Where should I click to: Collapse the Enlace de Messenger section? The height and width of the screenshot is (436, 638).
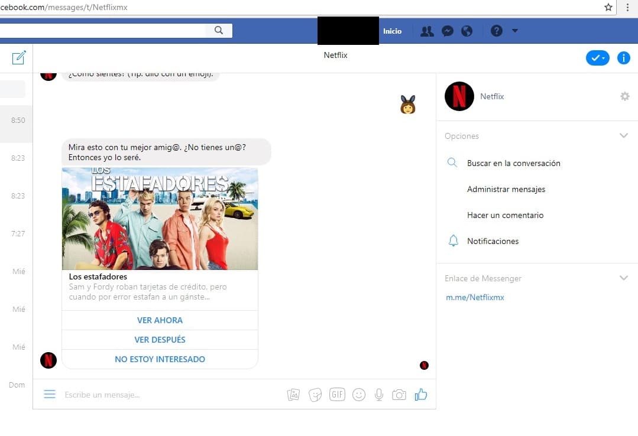coord(623,278)
